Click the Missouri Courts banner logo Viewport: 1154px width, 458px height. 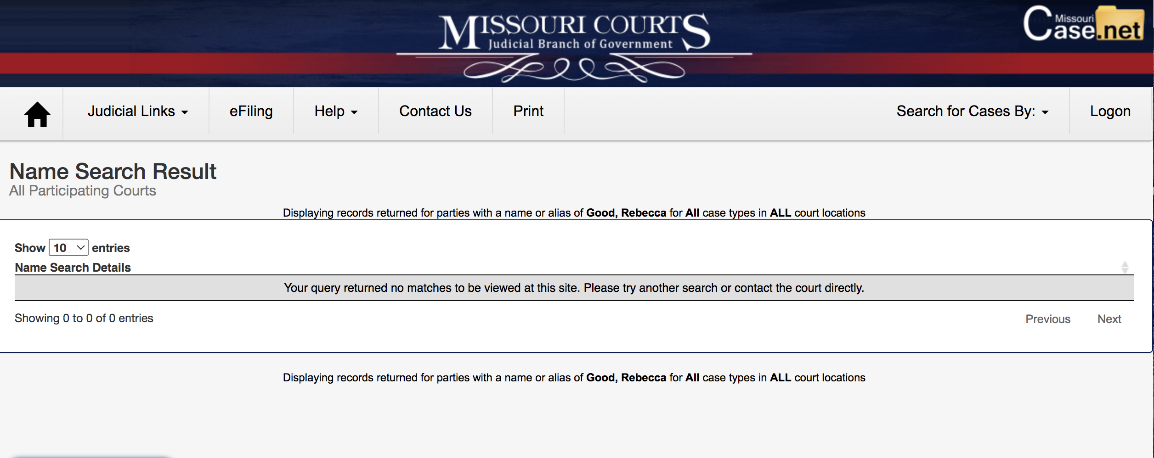(574, 44)
